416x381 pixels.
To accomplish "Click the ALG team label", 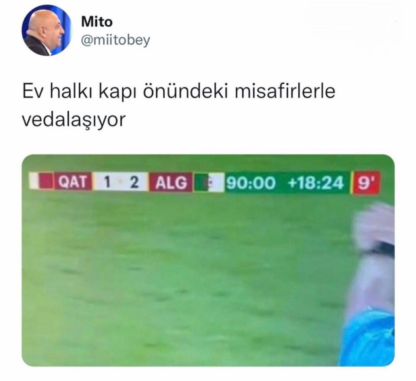I will coord(171,182).
